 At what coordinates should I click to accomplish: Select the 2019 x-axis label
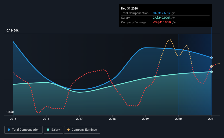145,119
